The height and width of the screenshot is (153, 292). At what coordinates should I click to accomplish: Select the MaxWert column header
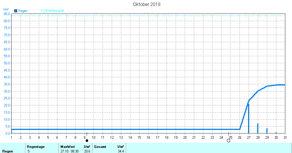[x=67, y=147]
